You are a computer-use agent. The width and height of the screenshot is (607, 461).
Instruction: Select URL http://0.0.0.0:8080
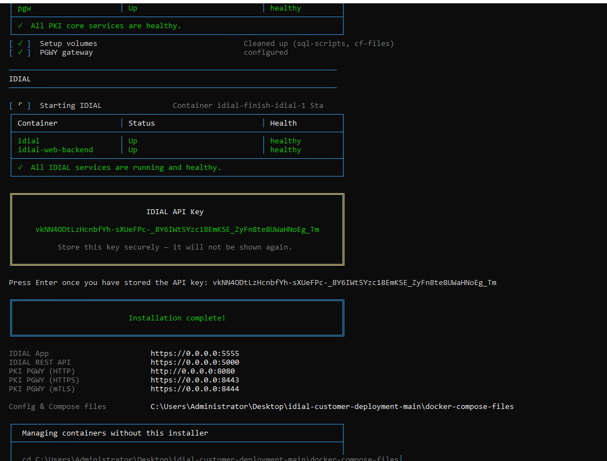(x=192, y=371)
